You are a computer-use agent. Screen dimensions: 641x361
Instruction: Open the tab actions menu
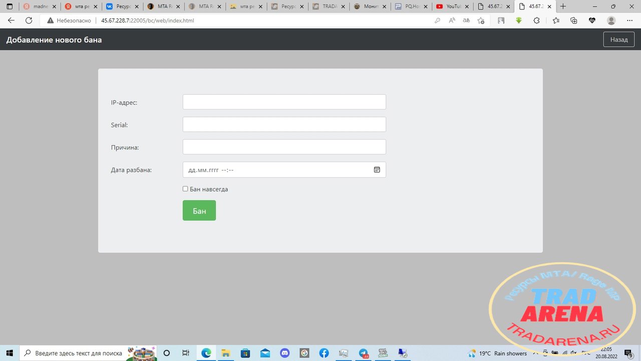[9, 7]
